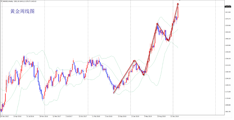The height and width of the screenshot is (120, 234).
Task: Click the 1061.95 price level on the axis
Action: pos(227,112)
